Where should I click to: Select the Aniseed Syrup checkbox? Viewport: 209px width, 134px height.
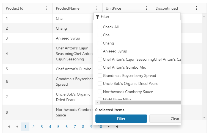[x=100, y=51]
